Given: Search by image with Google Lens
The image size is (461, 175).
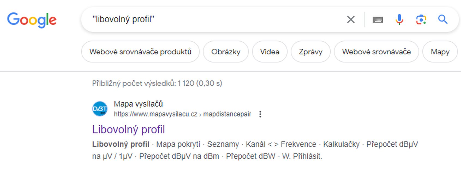Looking at the screenshot, I should pos(421,20).
